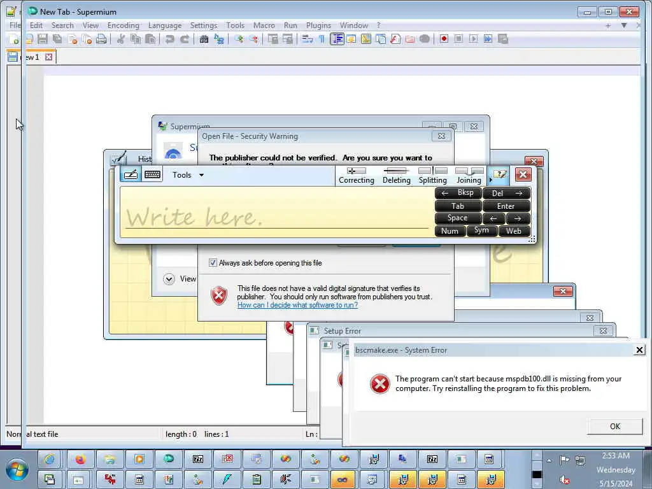The width and height of the screenshot is (652, 489).
Task: Redo with the toolbar Redo arrow
Action: pos(185,39)
